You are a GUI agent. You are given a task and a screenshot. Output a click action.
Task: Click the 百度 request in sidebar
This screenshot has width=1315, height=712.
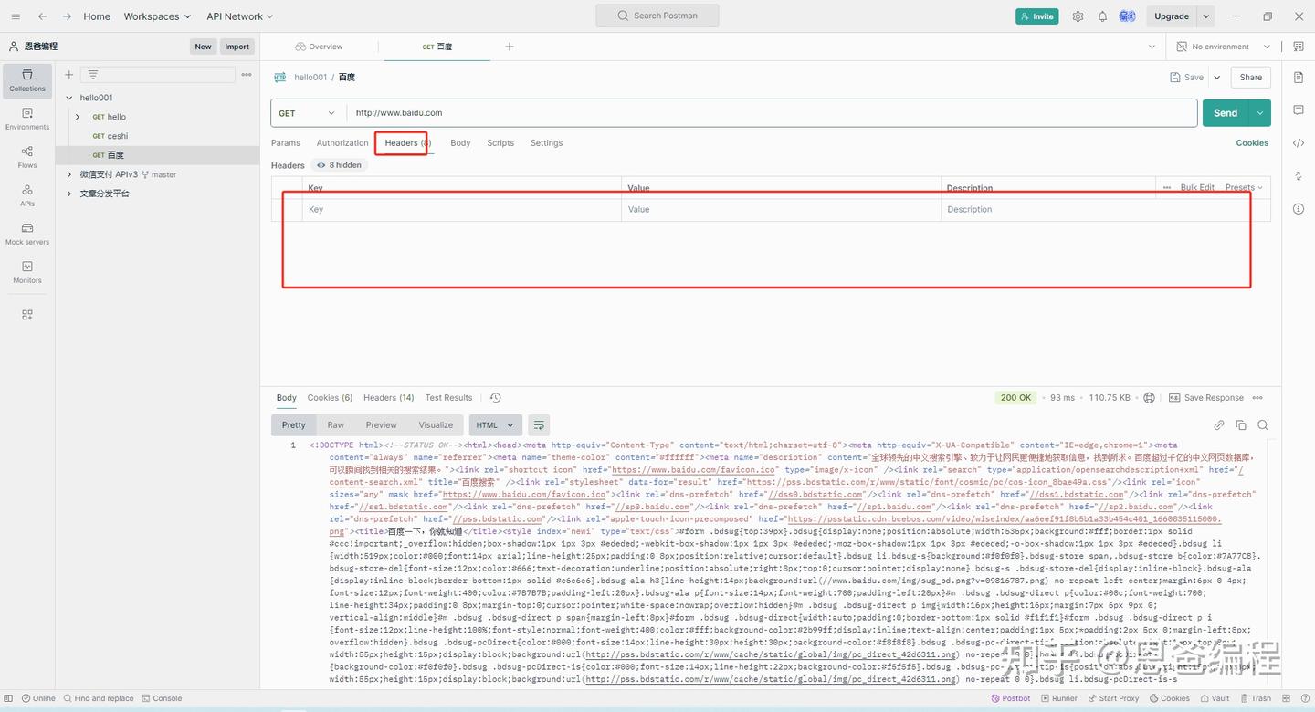(x=114, y=155)
